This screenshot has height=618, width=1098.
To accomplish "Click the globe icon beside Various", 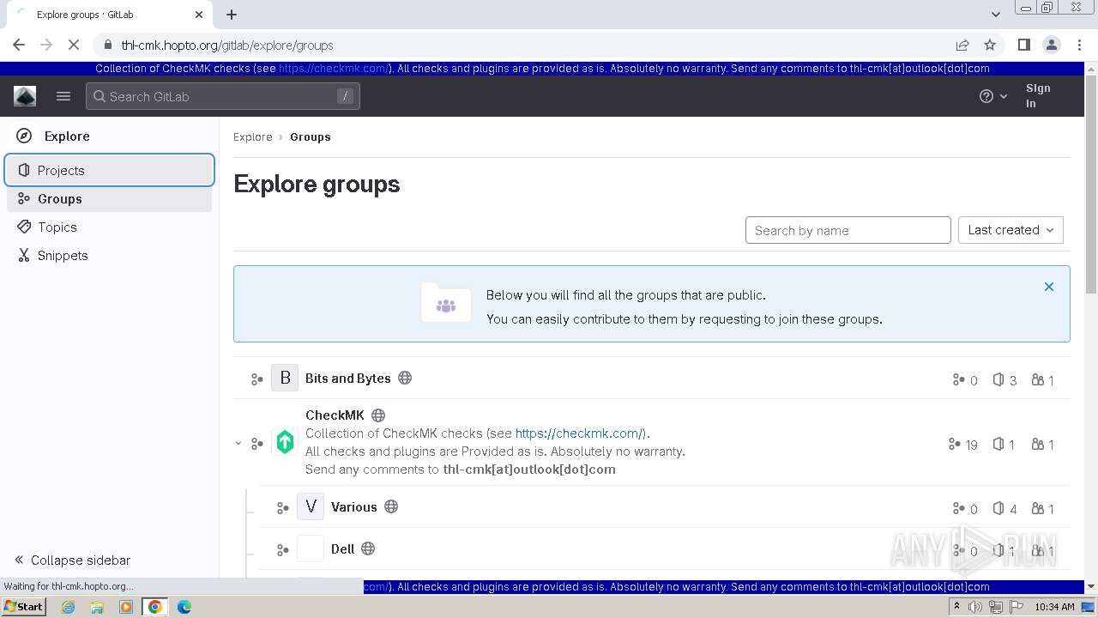I will coord(391,506).
